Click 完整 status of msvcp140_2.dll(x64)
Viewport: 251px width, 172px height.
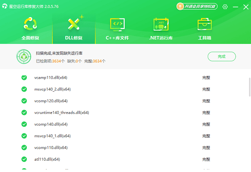pyautogui.click(x=206, y=90)
